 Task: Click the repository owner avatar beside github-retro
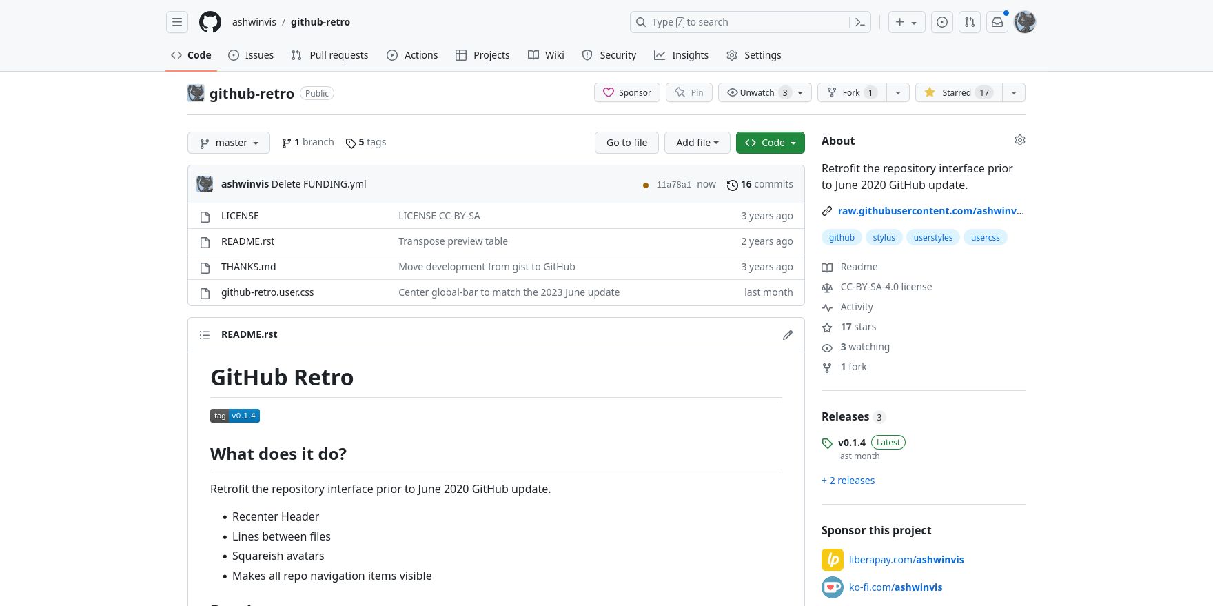pyautogui.click(x=196, y=93)
